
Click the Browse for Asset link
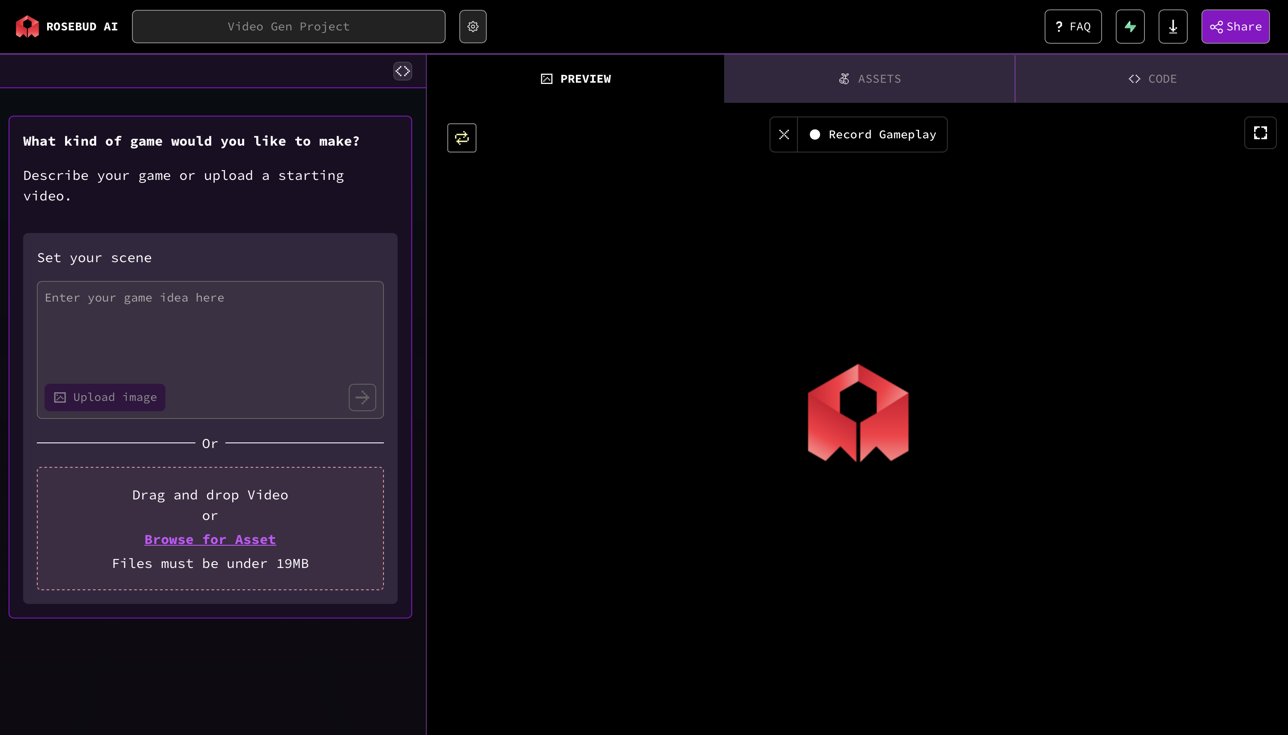[x=210, y=539]
